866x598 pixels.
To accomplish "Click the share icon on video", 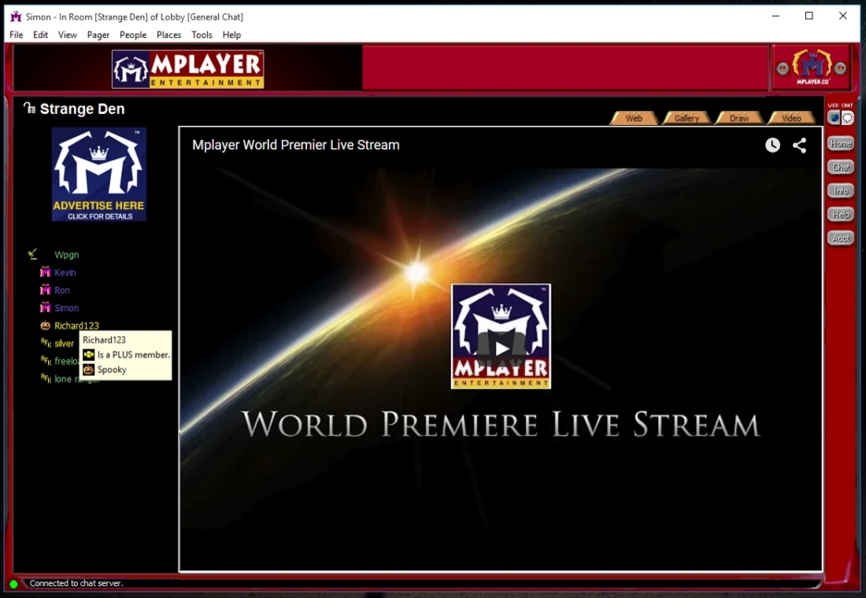I will pos(799,145).
